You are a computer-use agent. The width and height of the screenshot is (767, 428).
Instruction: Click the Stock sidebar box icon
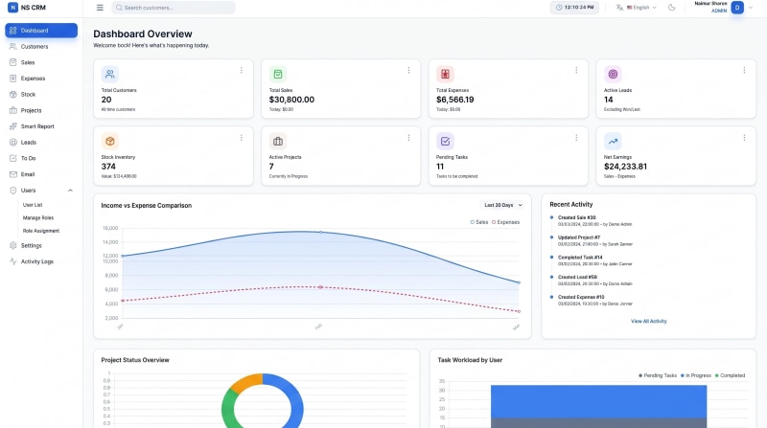coord(13,94)
